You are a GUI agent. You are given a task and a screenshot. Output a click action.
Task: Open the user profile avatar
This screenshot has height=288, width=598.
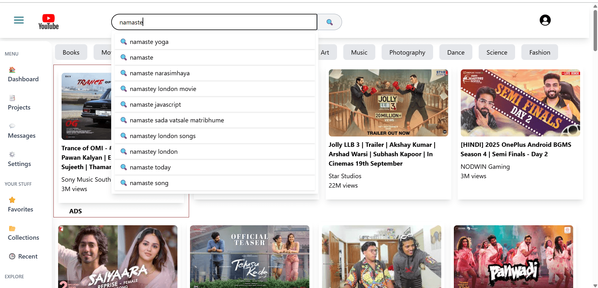point(545,20)
